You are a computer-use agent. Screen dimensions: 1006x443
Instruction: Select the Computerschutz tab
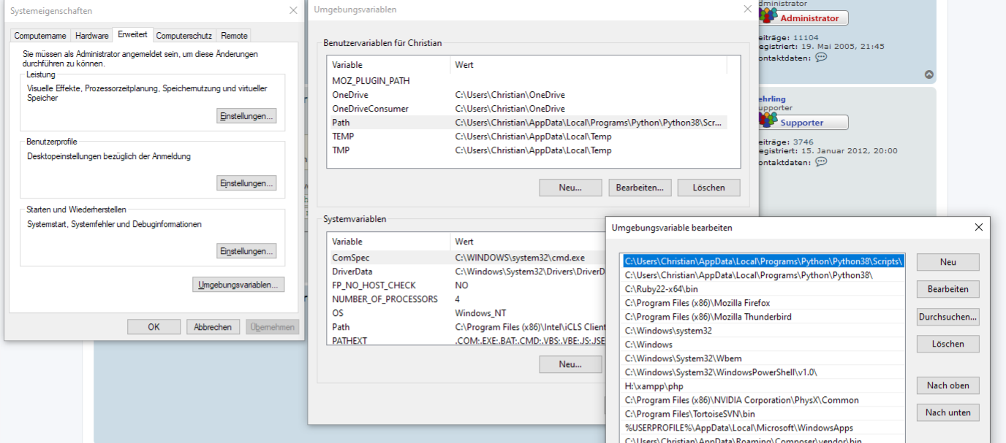point(184,36)
